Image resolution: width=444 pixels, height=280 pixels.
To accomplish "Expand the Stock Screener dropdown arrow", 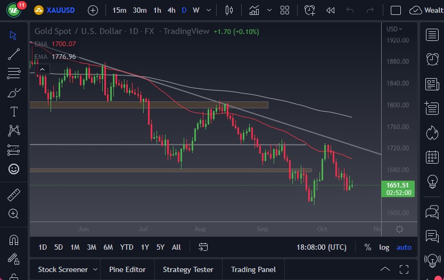I will click(95, 269).
